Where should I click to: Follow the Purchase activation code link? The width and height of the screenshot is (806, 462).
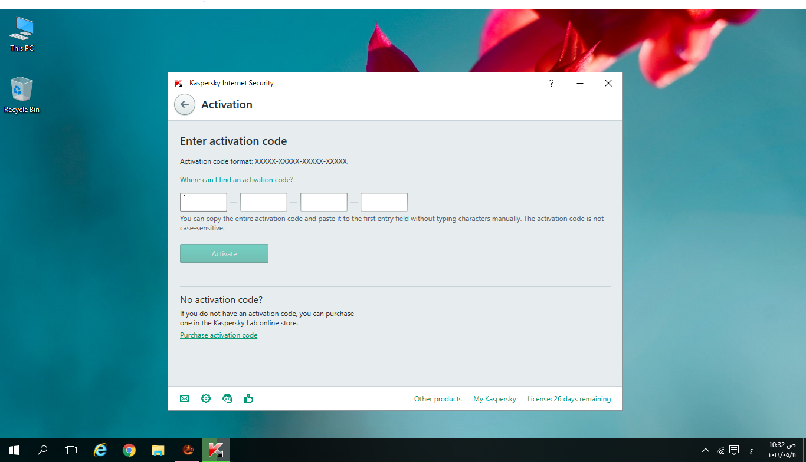coord(219,335)
